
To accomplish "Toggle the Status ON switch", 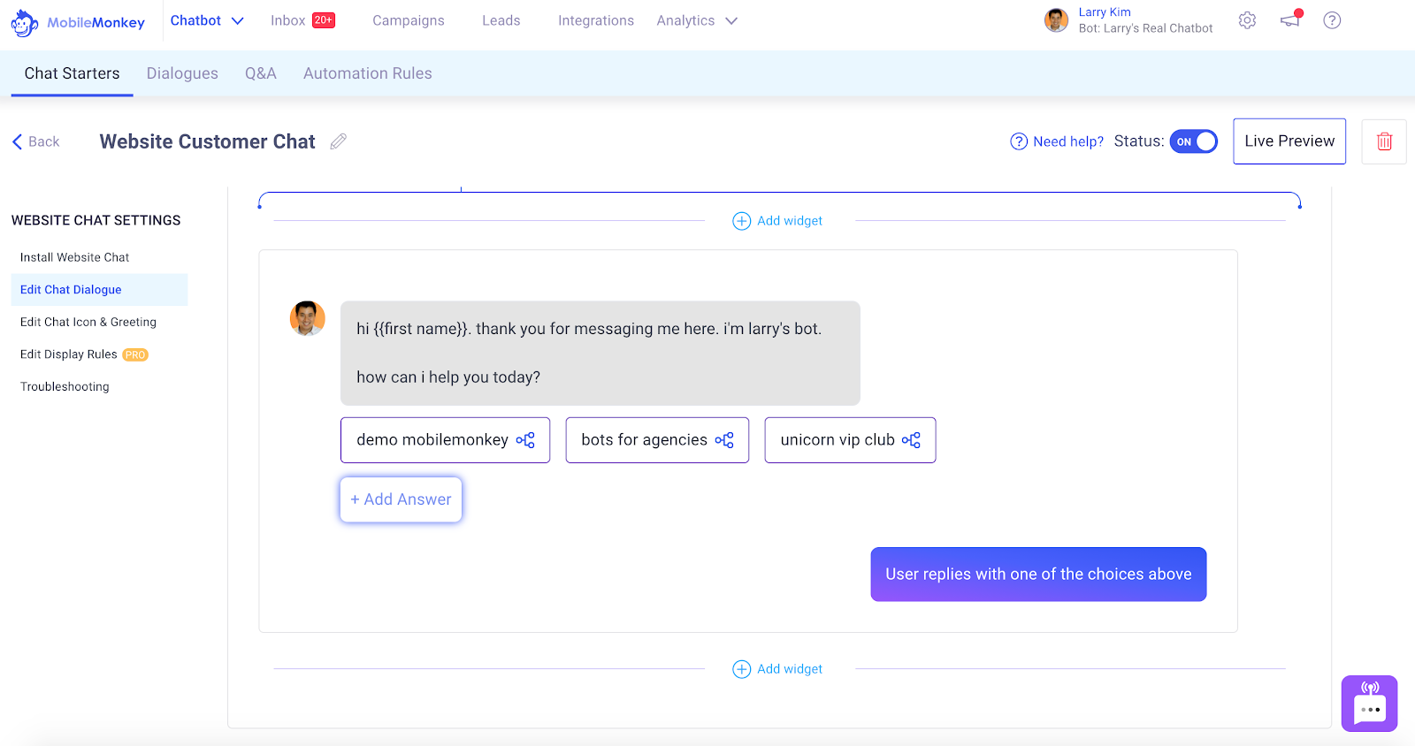I will (x=1194, y=141).
